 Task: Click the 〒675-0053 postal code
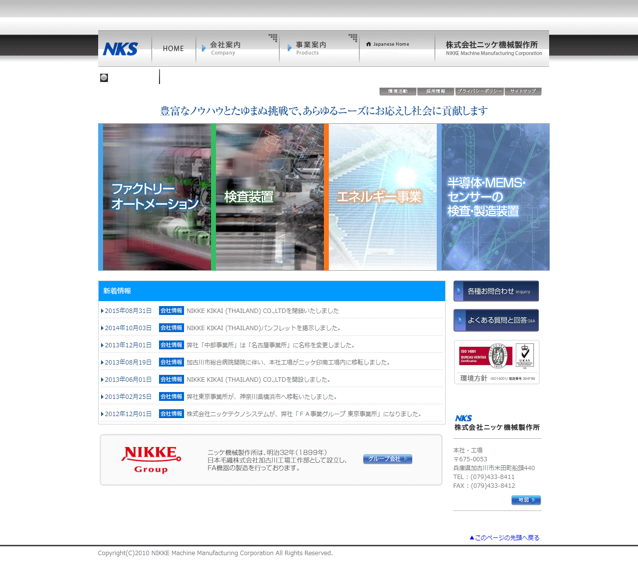click(x=470, y=459)
